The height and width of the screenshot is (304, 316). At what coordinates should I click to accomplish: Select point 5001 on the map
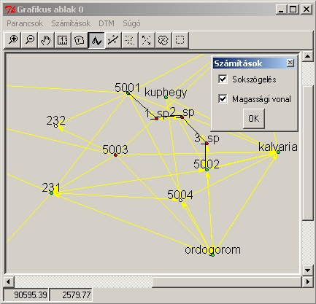(128, 93)
